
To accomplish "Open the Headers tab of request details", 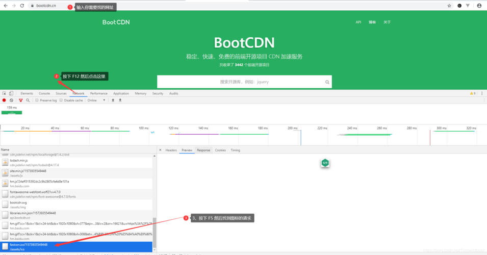I will pos(171,150).
